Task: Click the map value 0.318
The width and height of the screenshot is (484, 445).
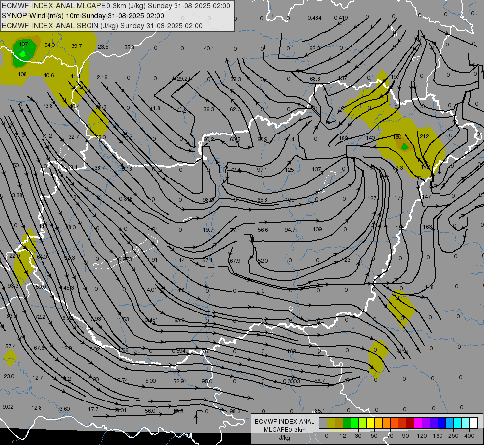Action: pos(126,199)
